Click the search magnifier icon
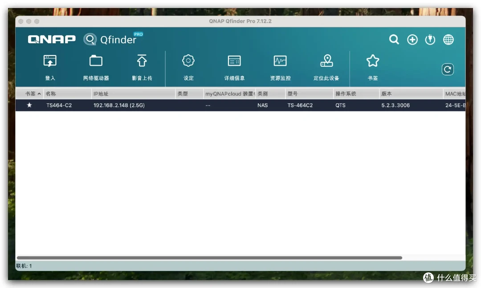Screen dimensions: 481x288 (394, 40)
